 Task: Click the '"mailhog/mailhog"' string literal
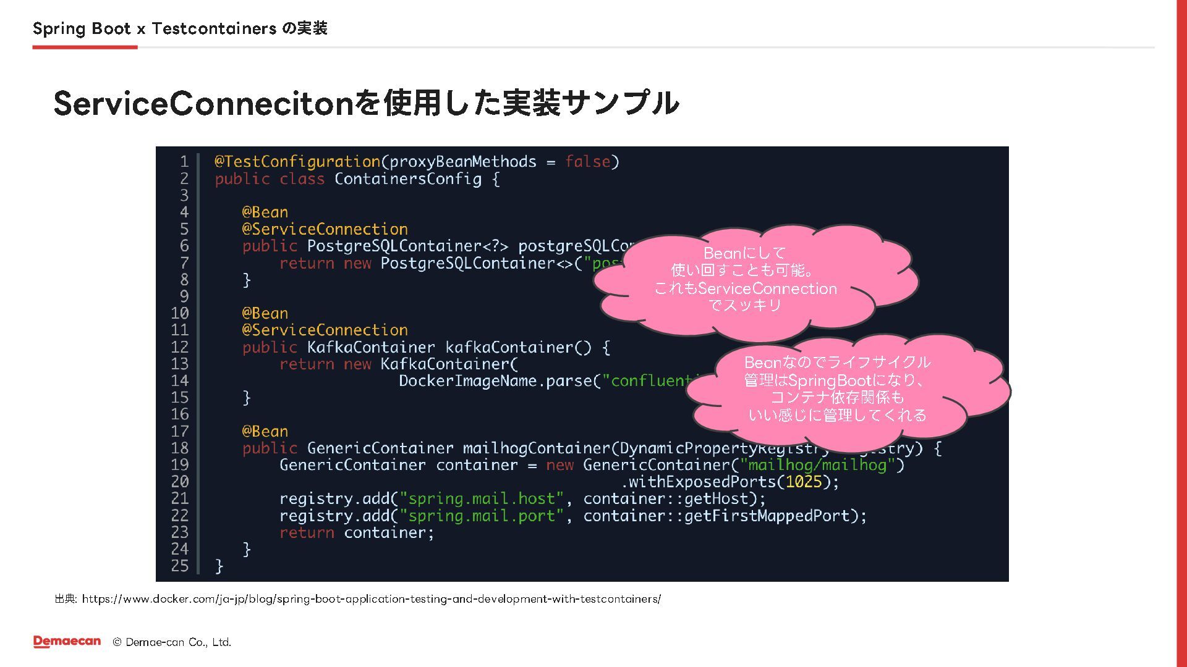817,465
